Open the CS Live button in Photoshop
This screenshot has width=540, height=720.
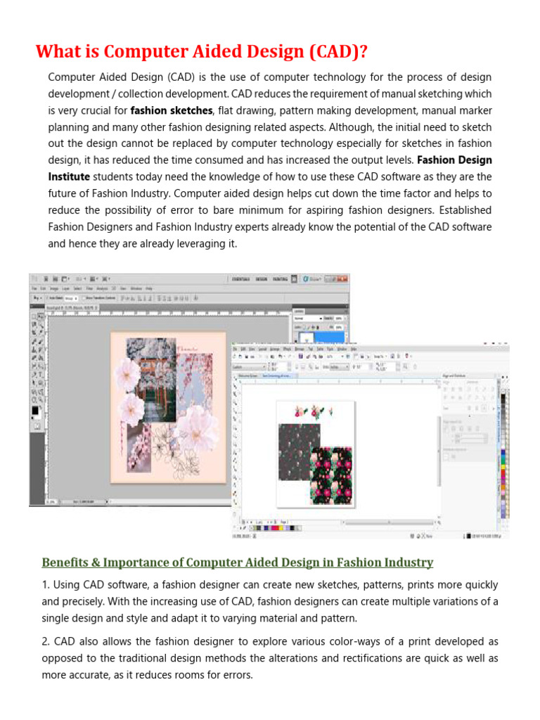tap(312, 279)
